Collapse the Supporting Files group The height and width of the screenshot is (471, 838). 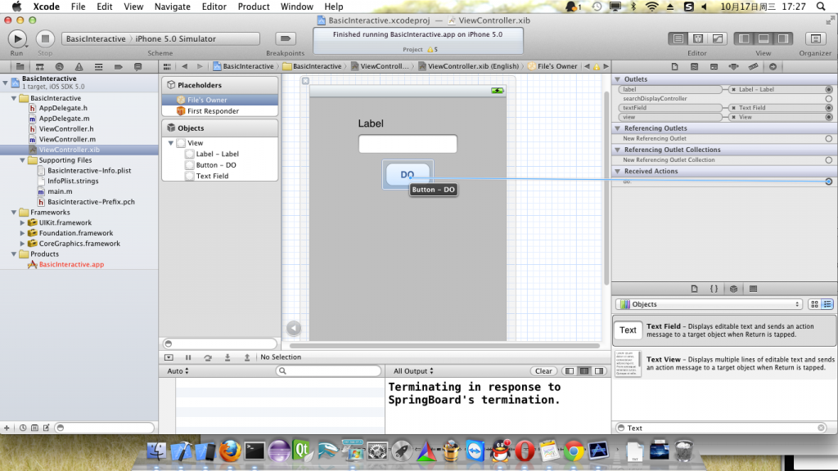[22, 160]
